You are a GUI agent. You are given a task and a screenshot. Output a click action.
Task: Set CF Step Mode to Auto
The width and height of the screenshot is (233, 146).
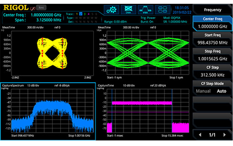tap(221, 91)
